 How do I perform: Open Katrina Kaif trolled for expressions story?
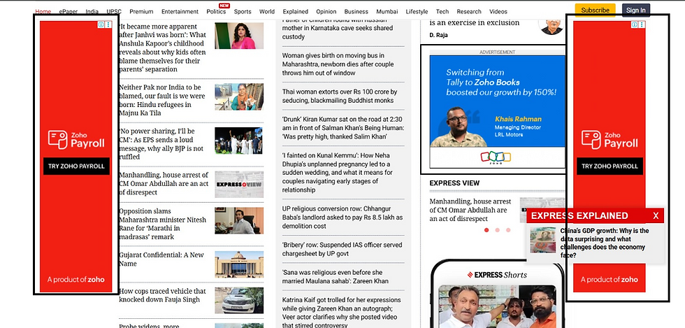coord(341,312)
